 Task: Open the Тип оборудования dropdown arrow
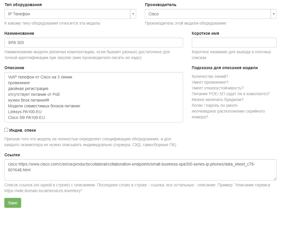pyautogui.click(x=133, y=14)
